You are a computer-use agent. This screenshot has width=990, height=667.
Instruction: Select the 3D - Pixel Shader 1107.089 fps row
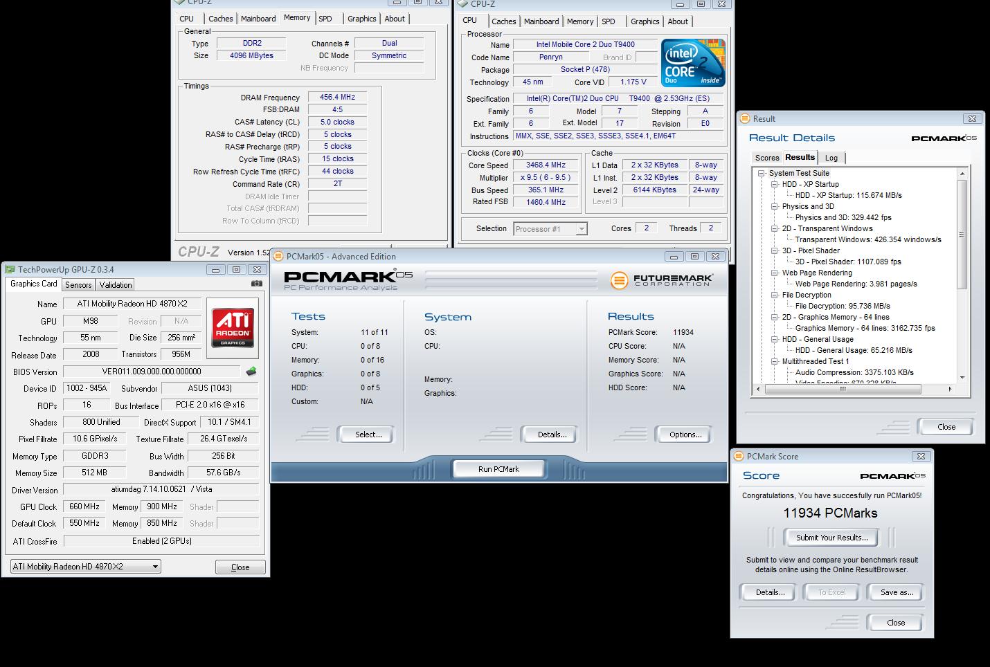click(x=848, y=262)
